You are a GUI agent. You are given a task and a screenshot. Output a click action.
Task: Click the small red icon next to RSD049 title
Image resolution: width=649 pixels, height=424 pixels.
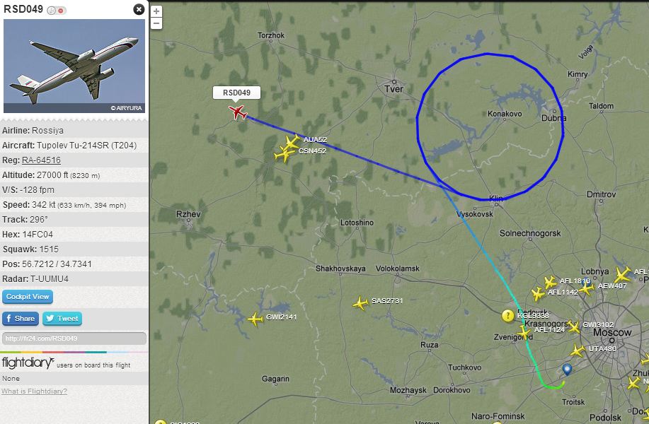pyautogui.click(x=61, y=11)
